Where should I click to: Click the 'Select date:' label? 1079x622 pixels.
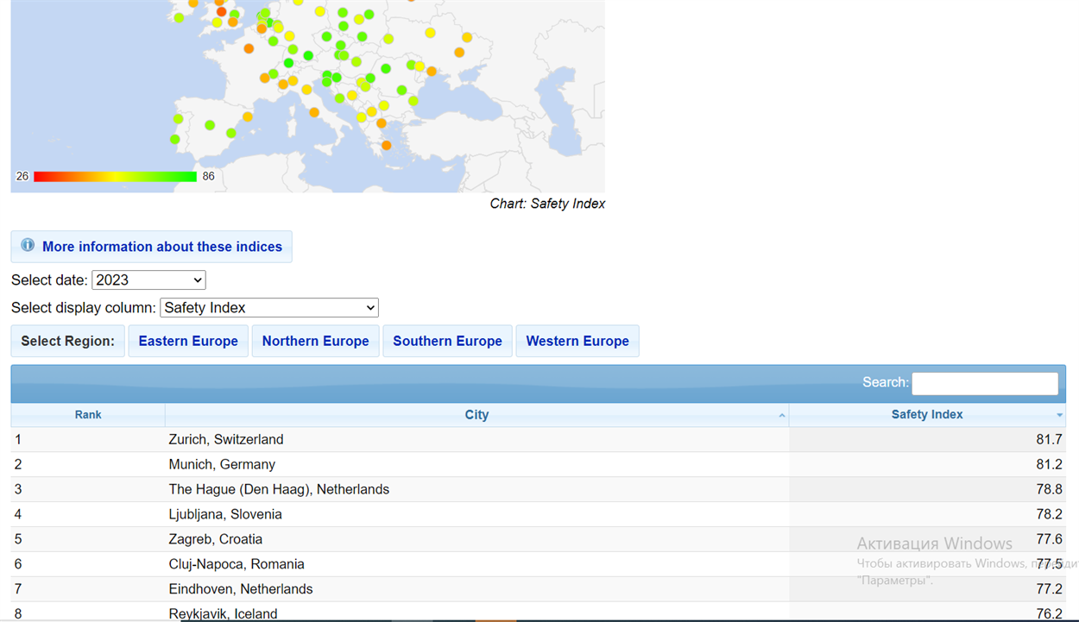pyautogui.click(x=49, y=280)
